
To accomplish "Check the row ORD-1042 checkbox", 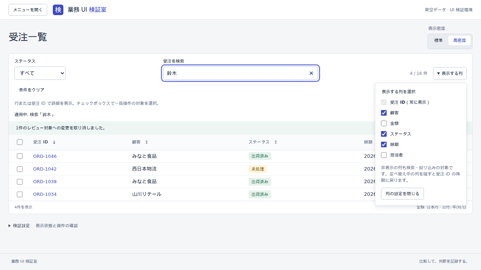I will tap(20, 169).
